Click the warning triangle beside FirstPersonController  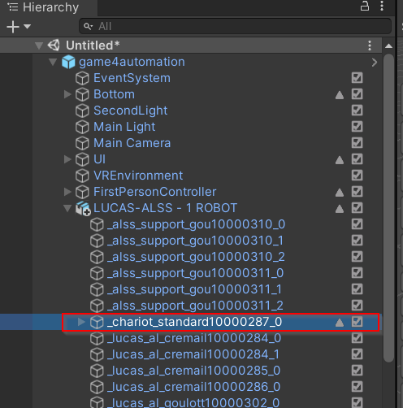click(340, 193)
